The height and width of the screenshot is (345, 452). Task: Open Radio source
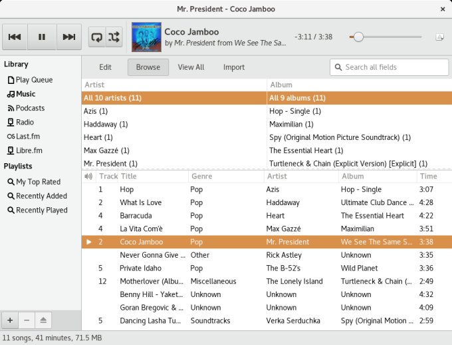(x=21, y=123)
